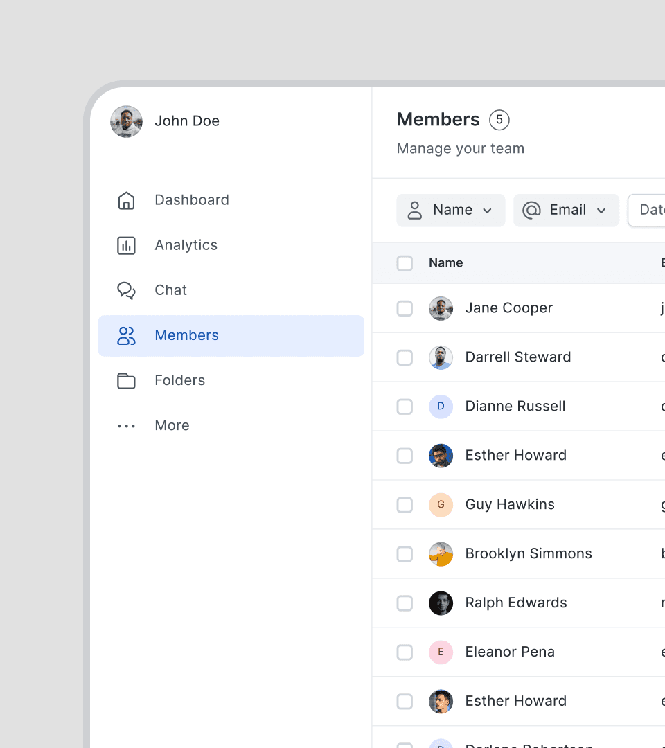Go to the Dashboard section
Screen dimensions: 665x748
pyautogui.click(x=192, y=200)
